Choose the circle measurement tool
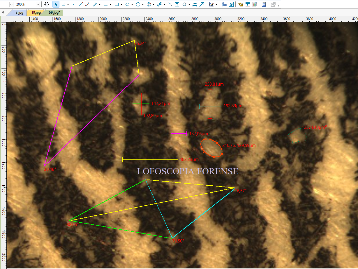 pos(138,4)
